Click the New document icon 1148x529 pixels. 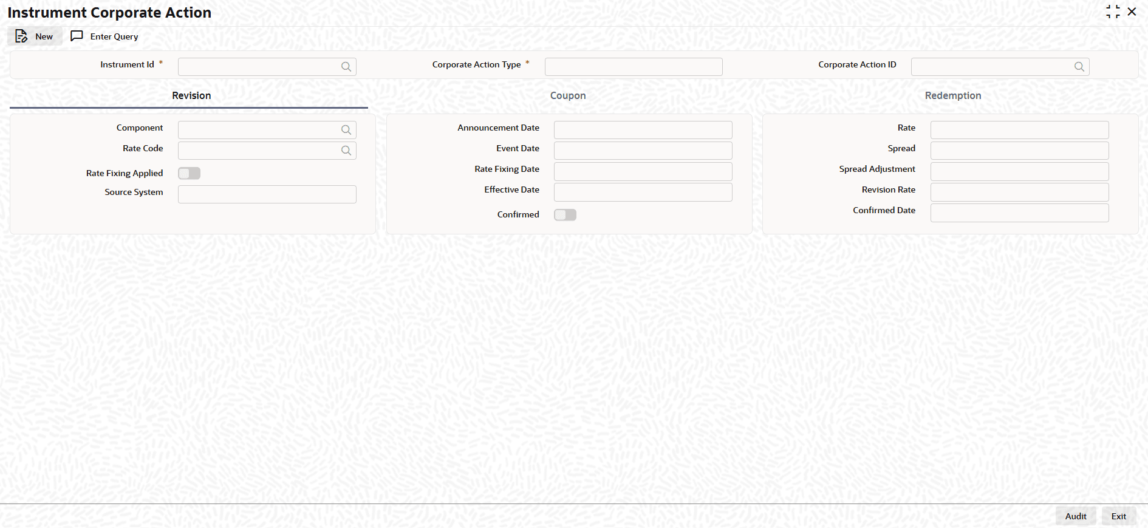[x=21, y=36]
